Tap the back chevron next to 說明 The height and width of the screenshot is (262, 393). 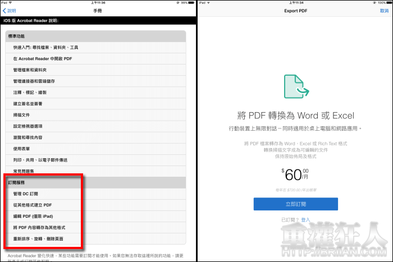[4, 11]
